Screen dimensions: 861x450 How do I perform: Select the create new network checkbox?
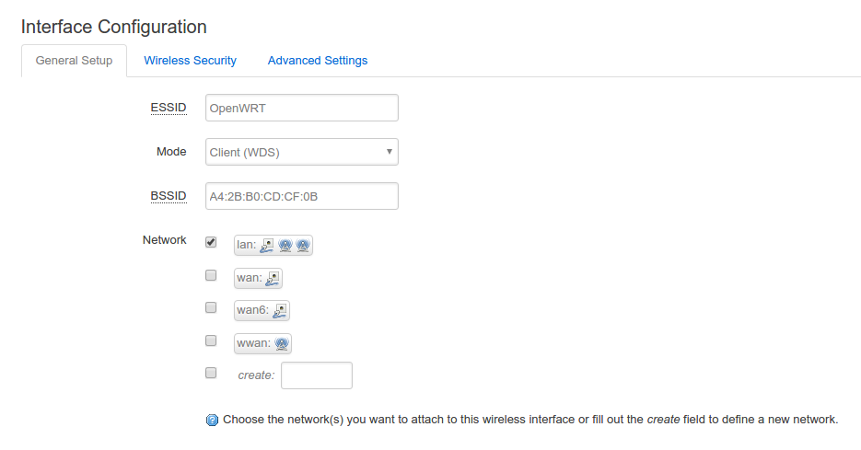(211, 373)
